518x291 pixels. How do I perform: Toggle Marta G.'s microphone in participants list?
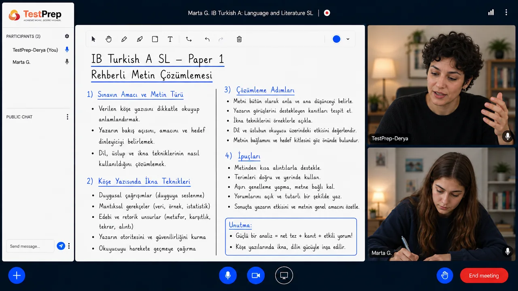[x=67, y=62]
